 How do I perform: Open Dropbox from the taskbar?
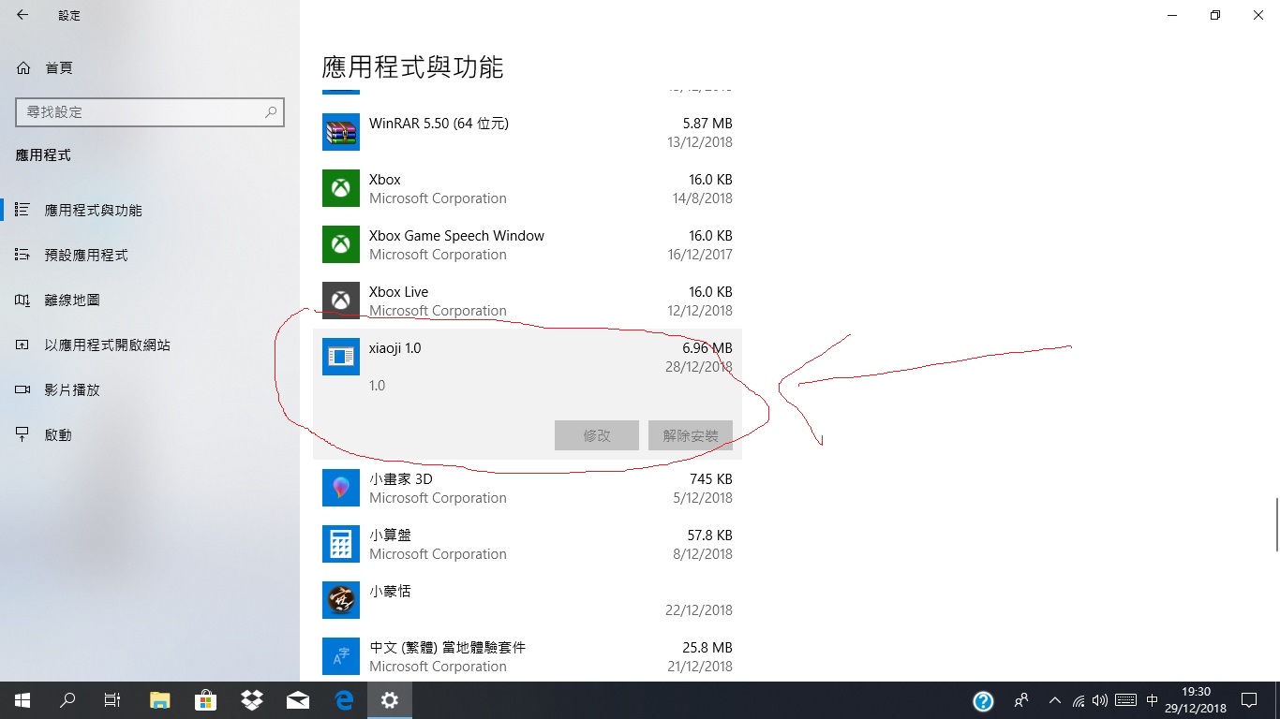click(252, 700)
